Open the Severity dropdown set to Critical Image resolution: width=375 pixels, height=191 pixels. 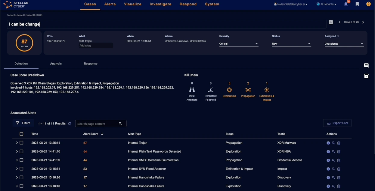tap(239, 44)
